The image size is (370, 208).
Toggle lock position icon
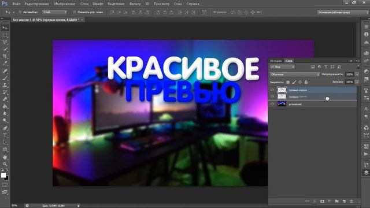point(300,82)
